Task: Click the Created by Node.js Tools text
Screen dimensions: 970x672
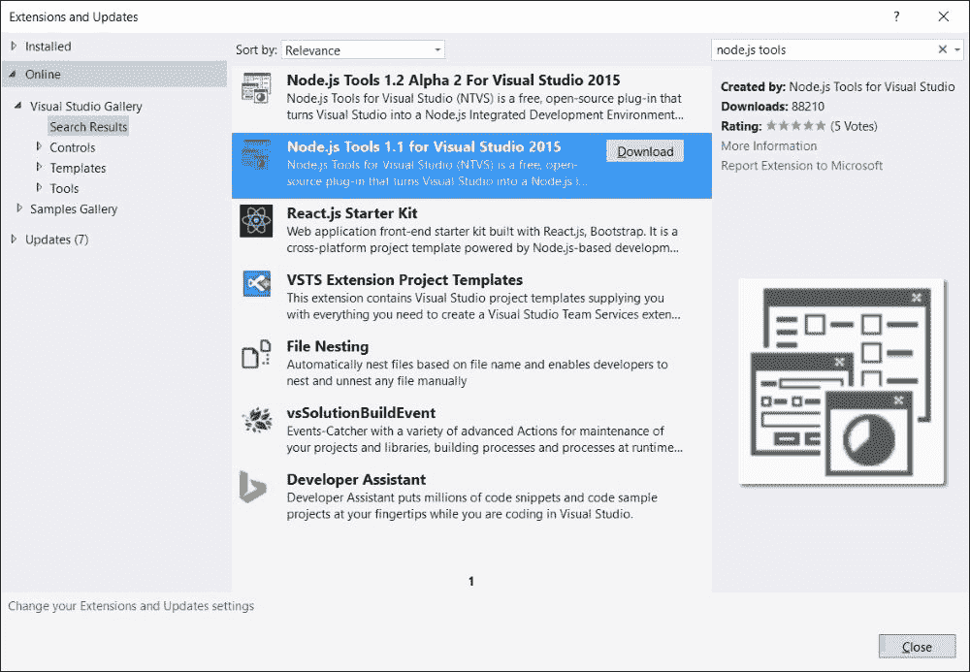Action: point(838,86)
